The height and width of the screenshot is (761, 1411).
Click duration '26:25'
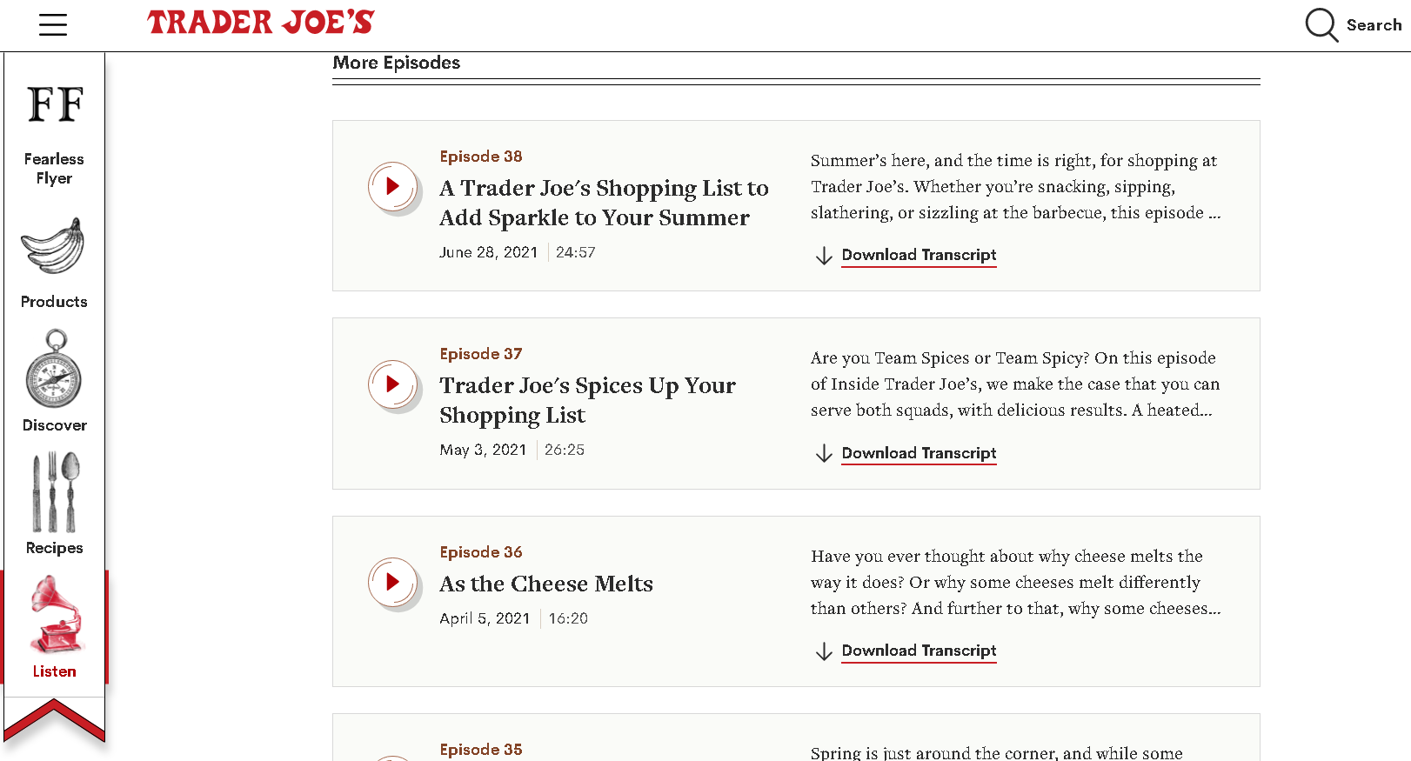click(x=565, y=450)
